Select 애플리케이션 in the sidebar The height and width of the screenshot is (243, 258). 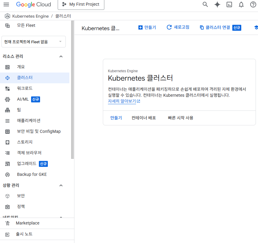[x=35, y=121]
